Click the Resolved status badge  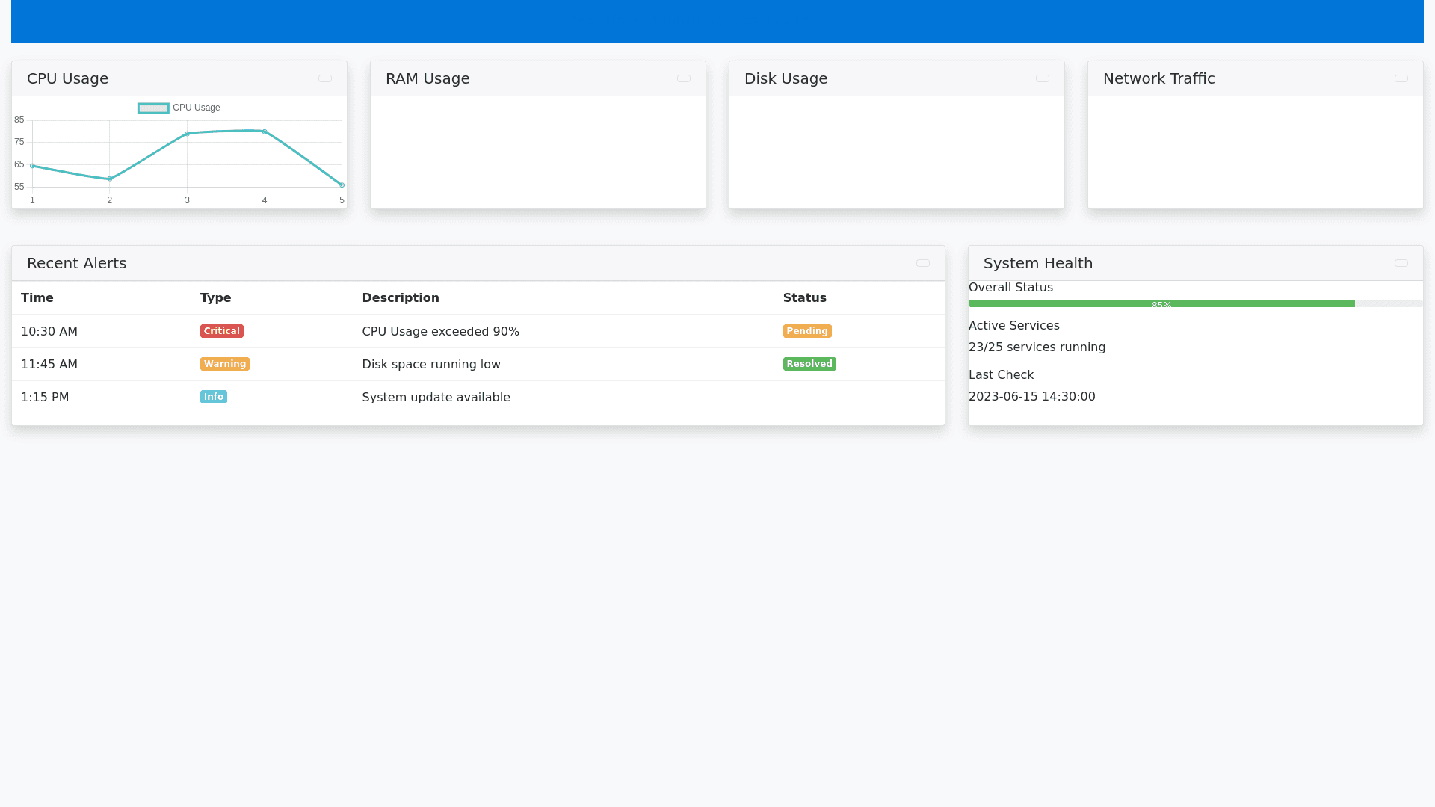point(809,363)
